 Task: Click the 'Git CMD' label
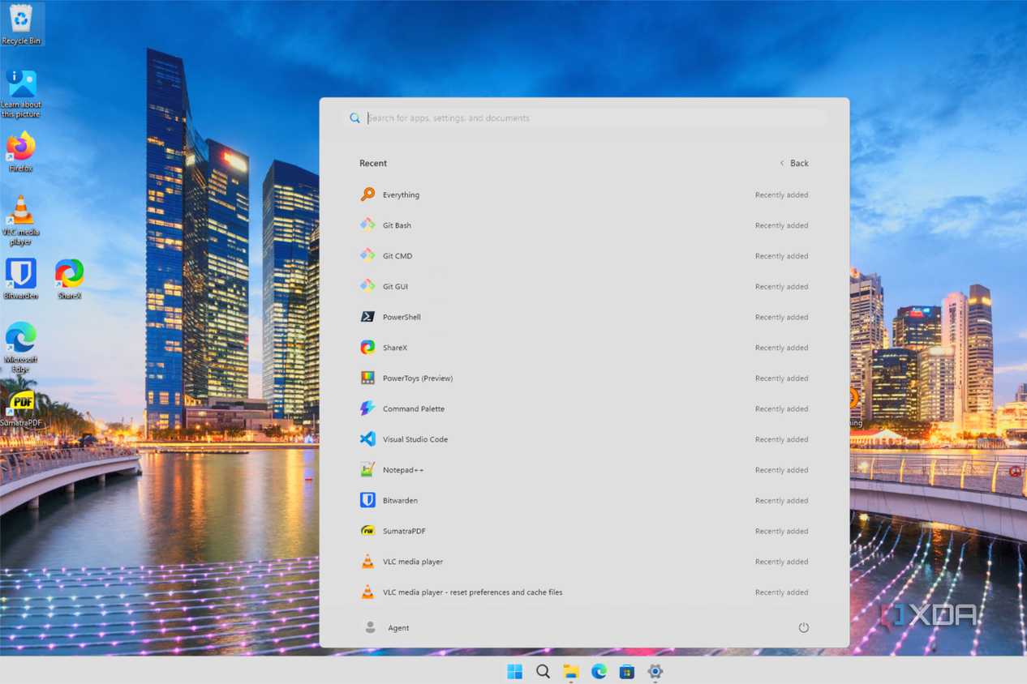pyautogui.click(x=397, y=256)
